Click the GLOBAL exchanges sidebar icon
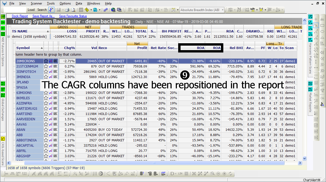 (x=3, y=95)
